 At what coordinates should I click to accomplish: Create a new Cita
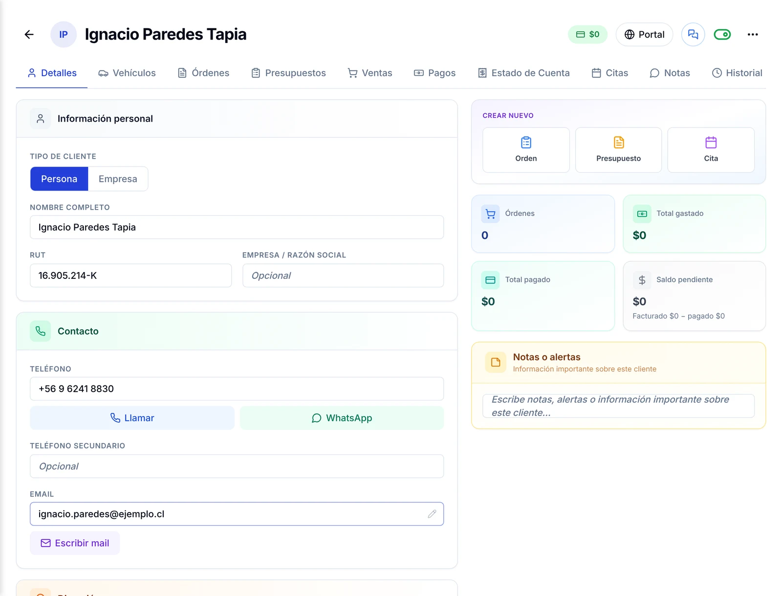click(711, 150)
